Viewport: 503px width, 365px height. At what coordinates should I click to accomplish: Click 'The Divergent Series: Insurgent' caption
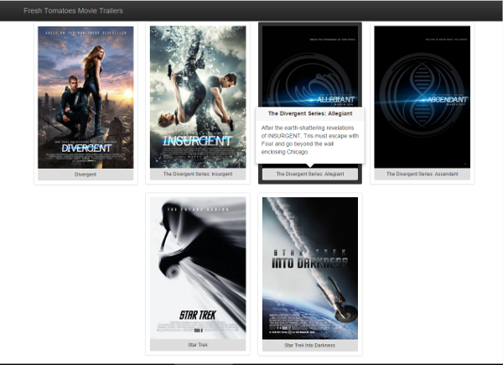(x=198, y=174)
